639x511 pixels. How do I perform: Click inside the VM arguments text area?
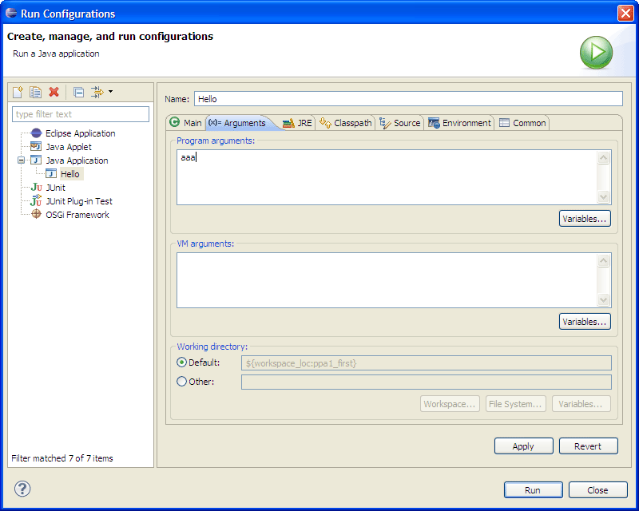(x=387, y=280)
